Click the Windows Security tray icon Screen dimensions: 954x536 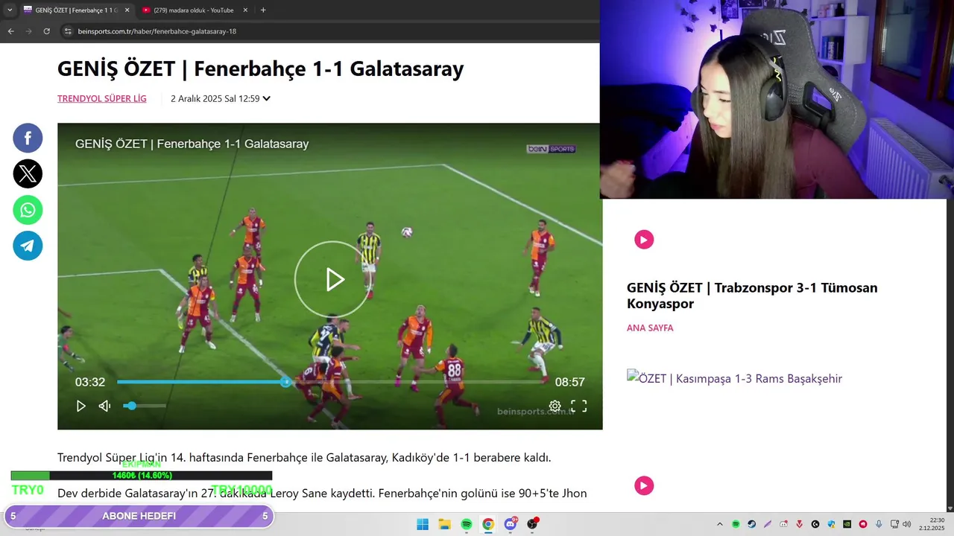point(831,524)
